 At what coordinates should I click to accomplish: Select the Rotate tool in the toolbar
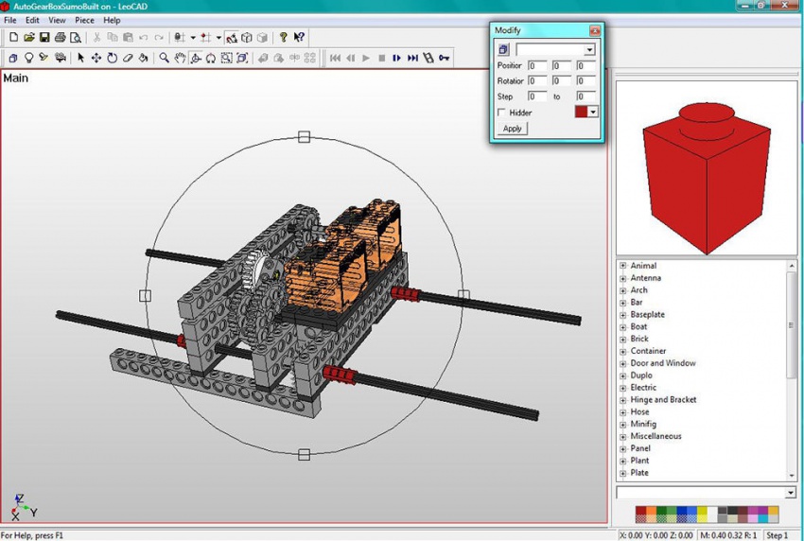point(112,58)
